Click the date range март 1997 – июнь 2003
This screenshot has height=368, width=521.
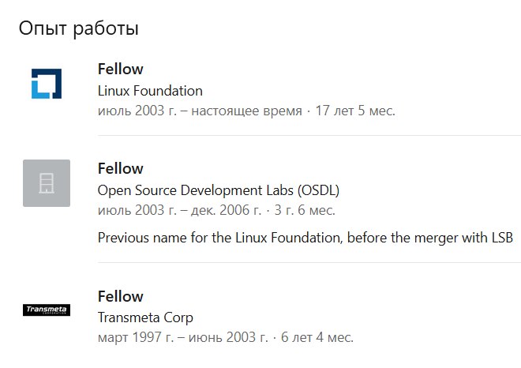coord(183,337)
